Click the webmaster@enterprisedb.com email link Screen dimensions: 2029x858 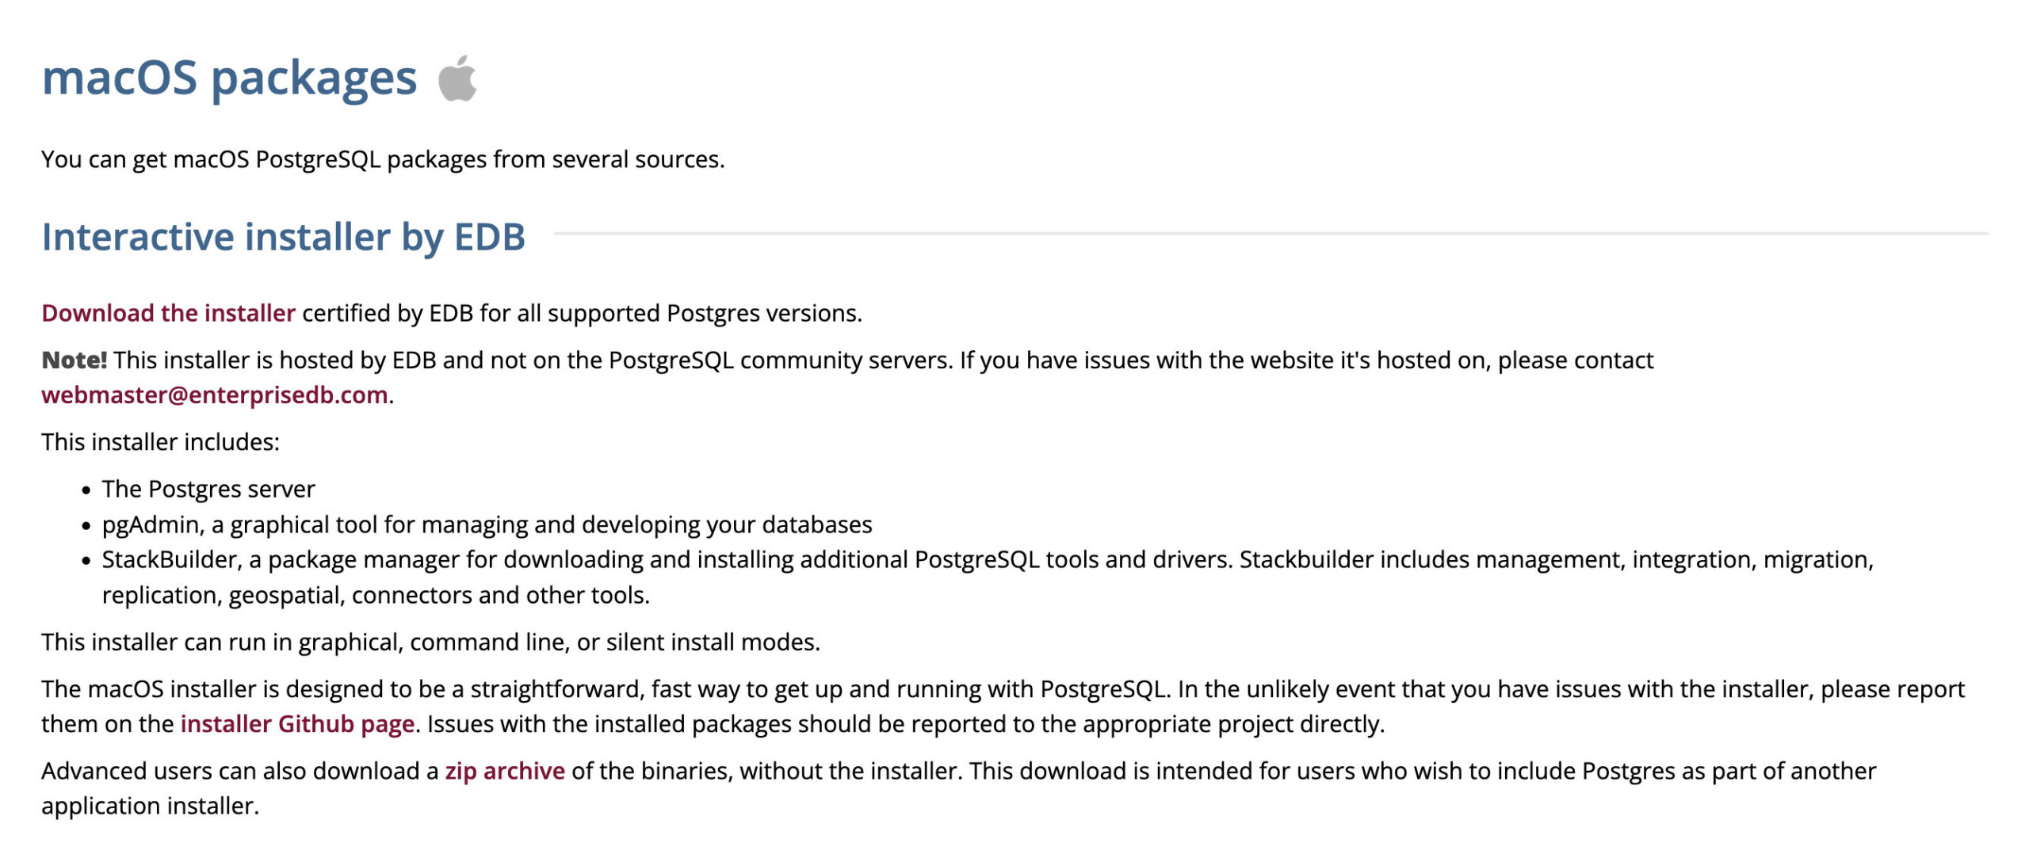coord(214,395)
